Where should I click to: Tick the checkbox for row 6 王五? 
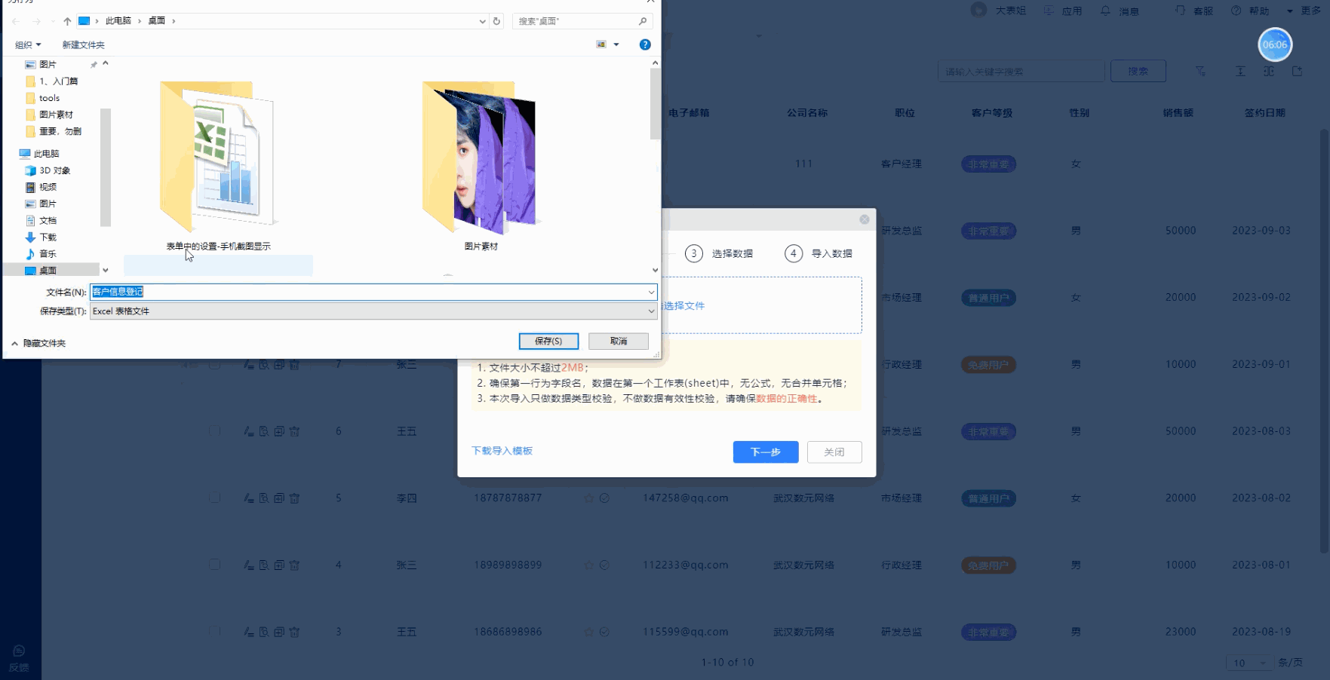215,431
